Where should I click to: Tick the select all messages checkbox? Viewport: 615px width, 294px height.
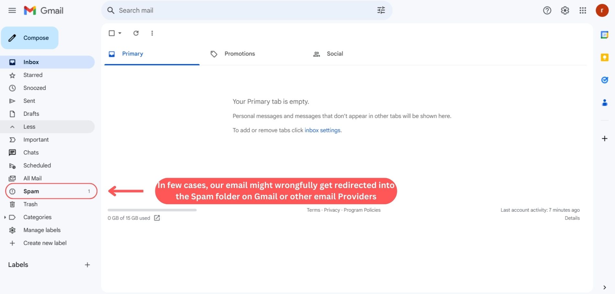pyautogui.click(x=112, y=33)
